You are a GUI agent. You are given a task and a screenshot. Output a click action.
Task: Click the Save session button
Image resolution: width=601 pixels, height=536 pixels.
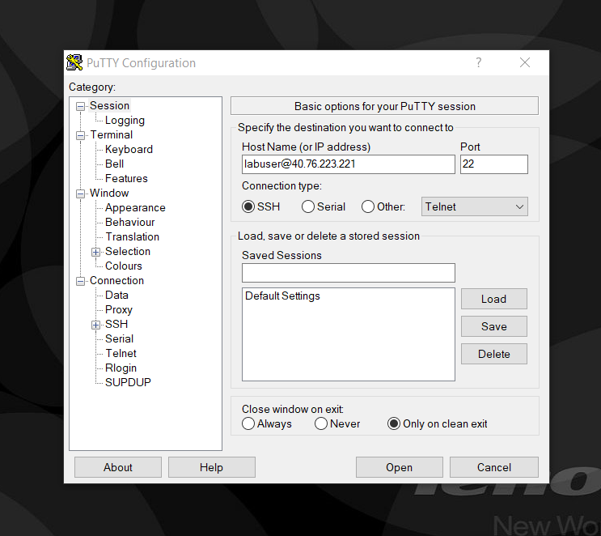click(494, 326)
